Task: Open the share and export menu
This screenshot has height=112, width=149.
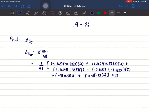Action: click(x=29, y=6)
